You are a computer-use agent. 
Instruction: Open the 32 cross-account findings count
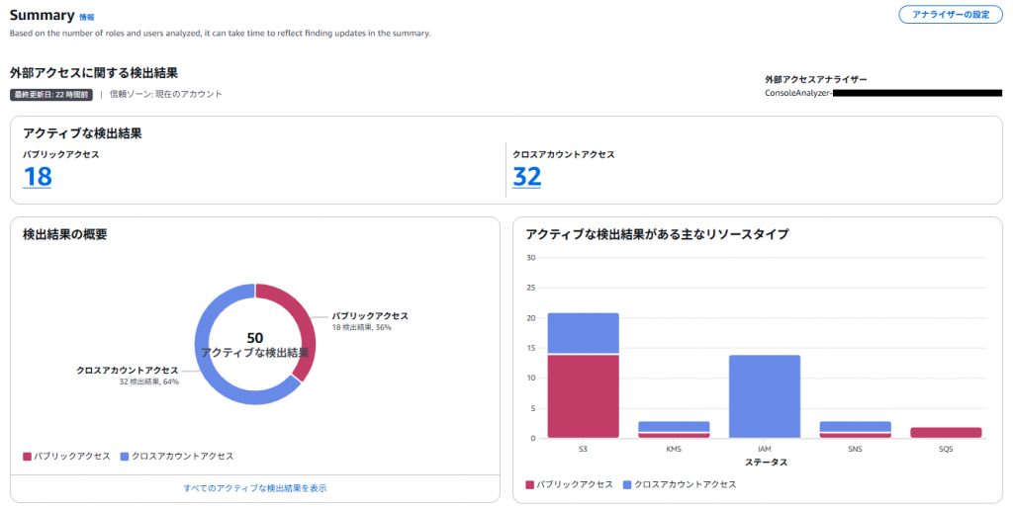click(527, 177)
